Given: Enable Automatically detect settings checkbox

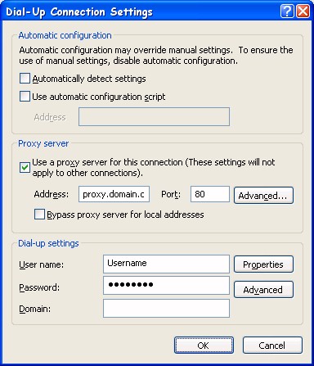Looking at the screenshot, I should [x=25, y=79].
